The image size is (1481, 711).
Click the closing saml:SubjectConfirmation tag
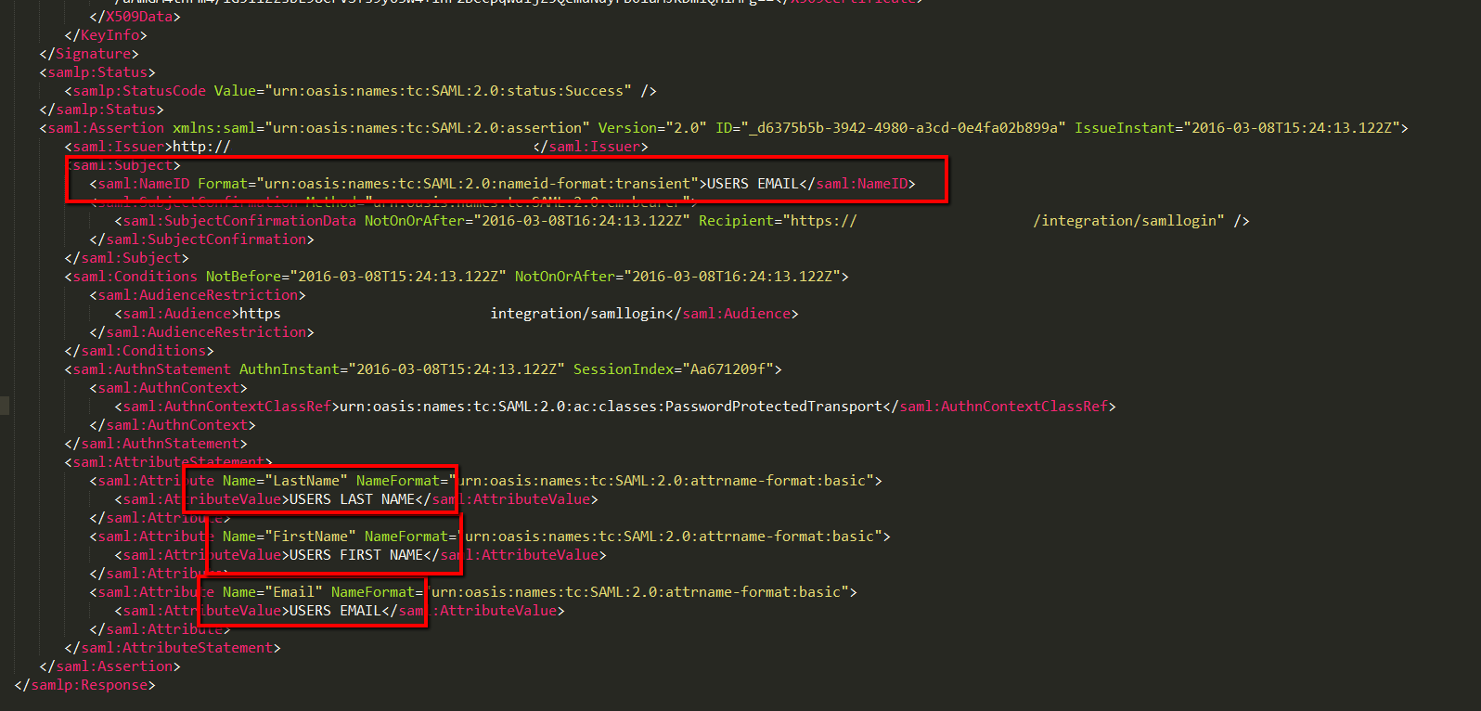pyautogui.click(x=202, y=239)
